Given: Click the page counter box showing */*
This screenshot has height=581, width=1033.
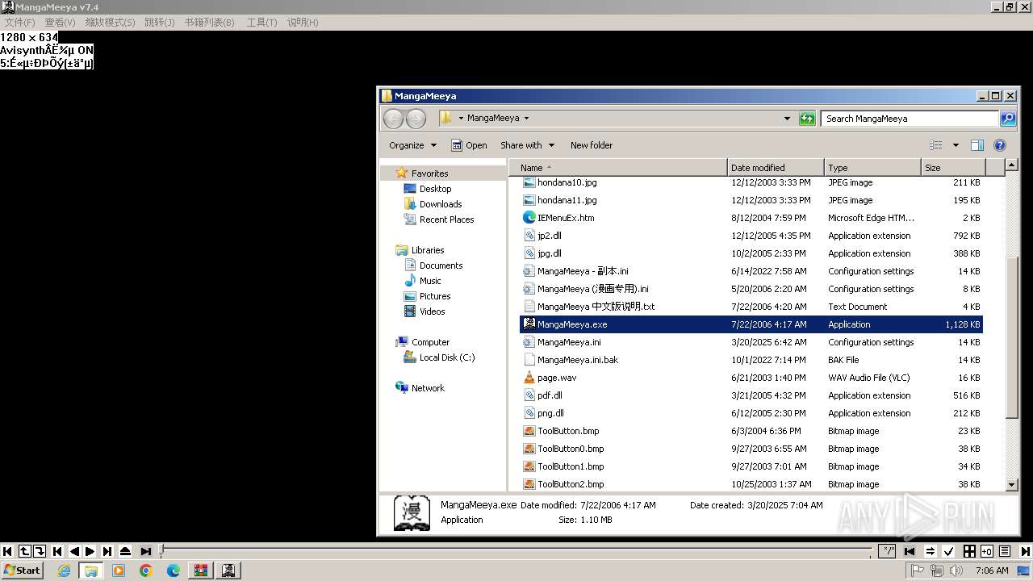Looking at the screenshot, I should point(887,551).
